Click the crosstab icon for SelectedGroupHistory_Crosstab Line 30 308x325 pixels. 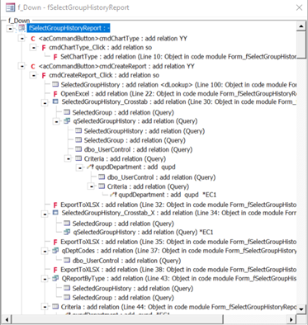tap(55, 101)
